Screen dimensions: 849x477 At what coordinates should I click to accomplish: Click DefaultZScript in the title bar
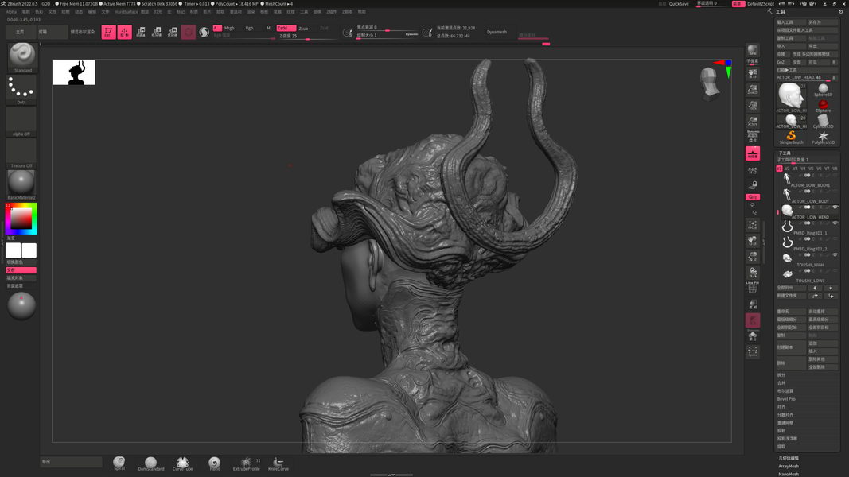[761, 4]
